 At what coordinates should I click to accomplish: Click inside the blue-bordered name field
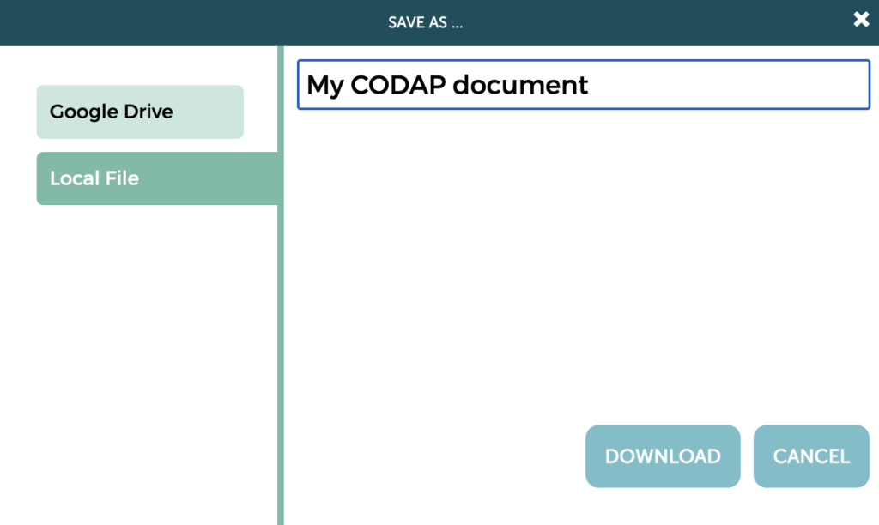pos(582,85)
